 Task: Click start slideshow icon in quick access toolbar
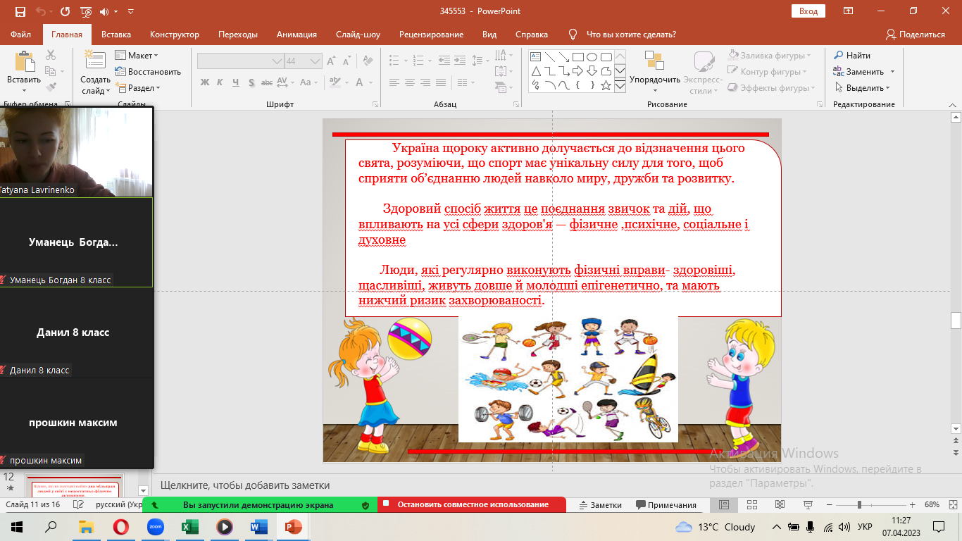tap(87, 11)
